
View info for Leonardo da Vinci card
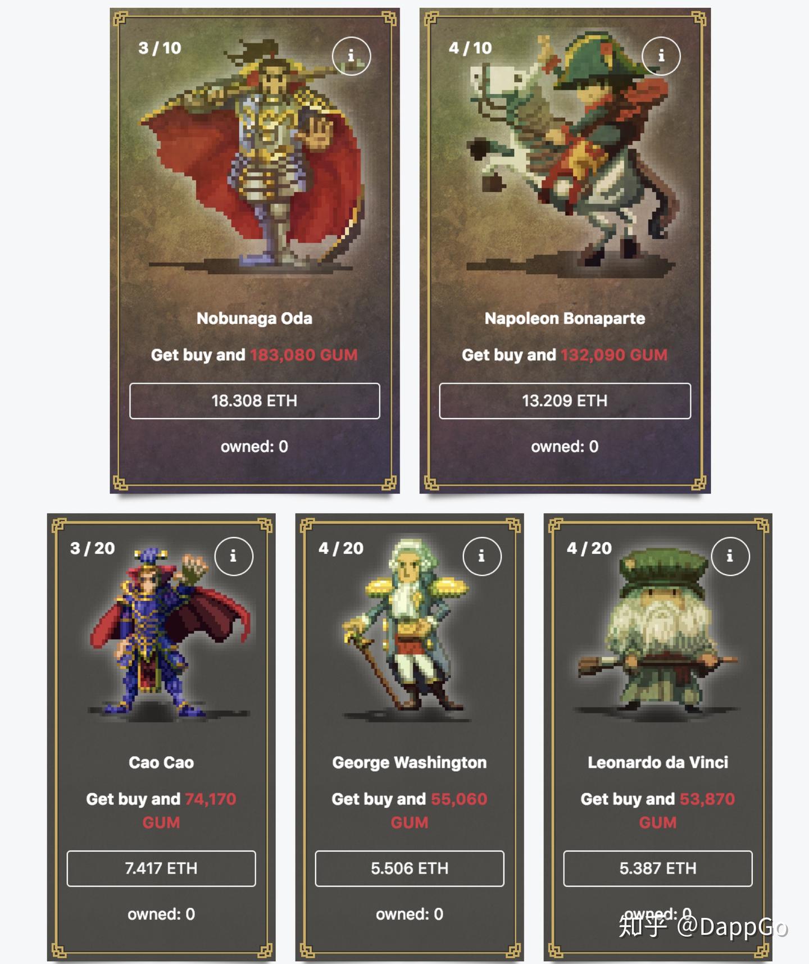(x=730, y=556)
